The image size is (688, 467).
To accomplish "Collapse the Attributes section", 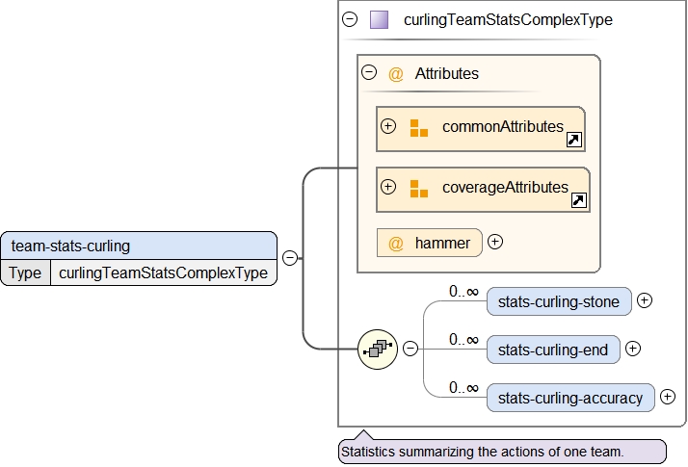I will 368,72.
